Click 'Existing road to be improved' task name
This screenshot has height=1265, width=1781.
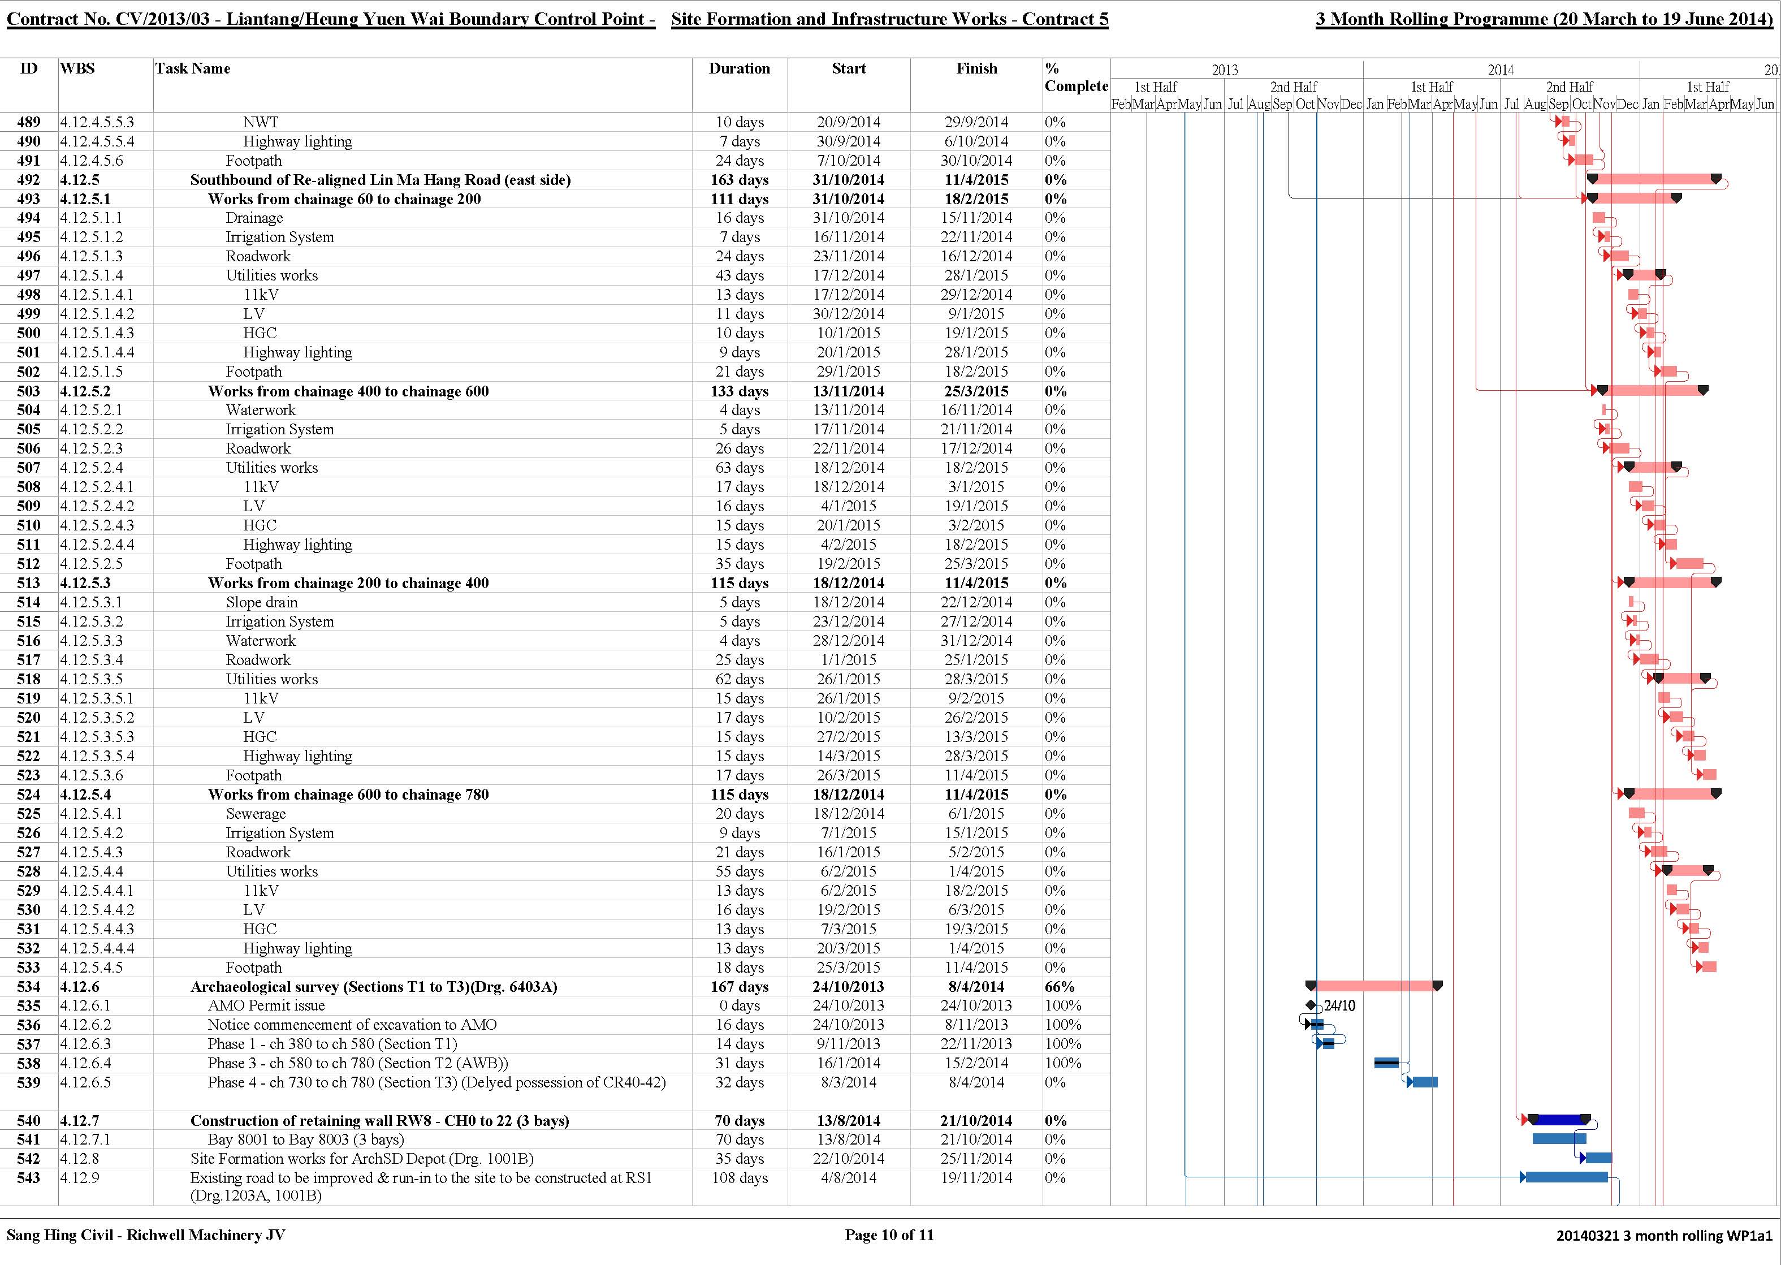[x=421, y=1186]
